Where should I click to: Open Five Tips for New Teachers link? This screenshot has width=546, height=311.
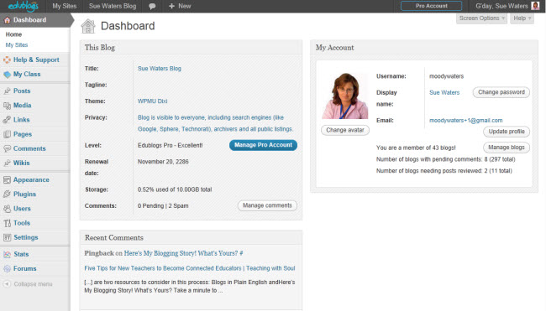click(190, 268)
